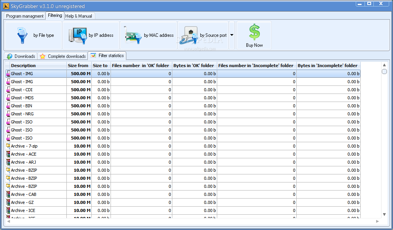Select the Archive - 7-zip row text
This screenshot has height=230, width=393.
[x=24, y=146]
